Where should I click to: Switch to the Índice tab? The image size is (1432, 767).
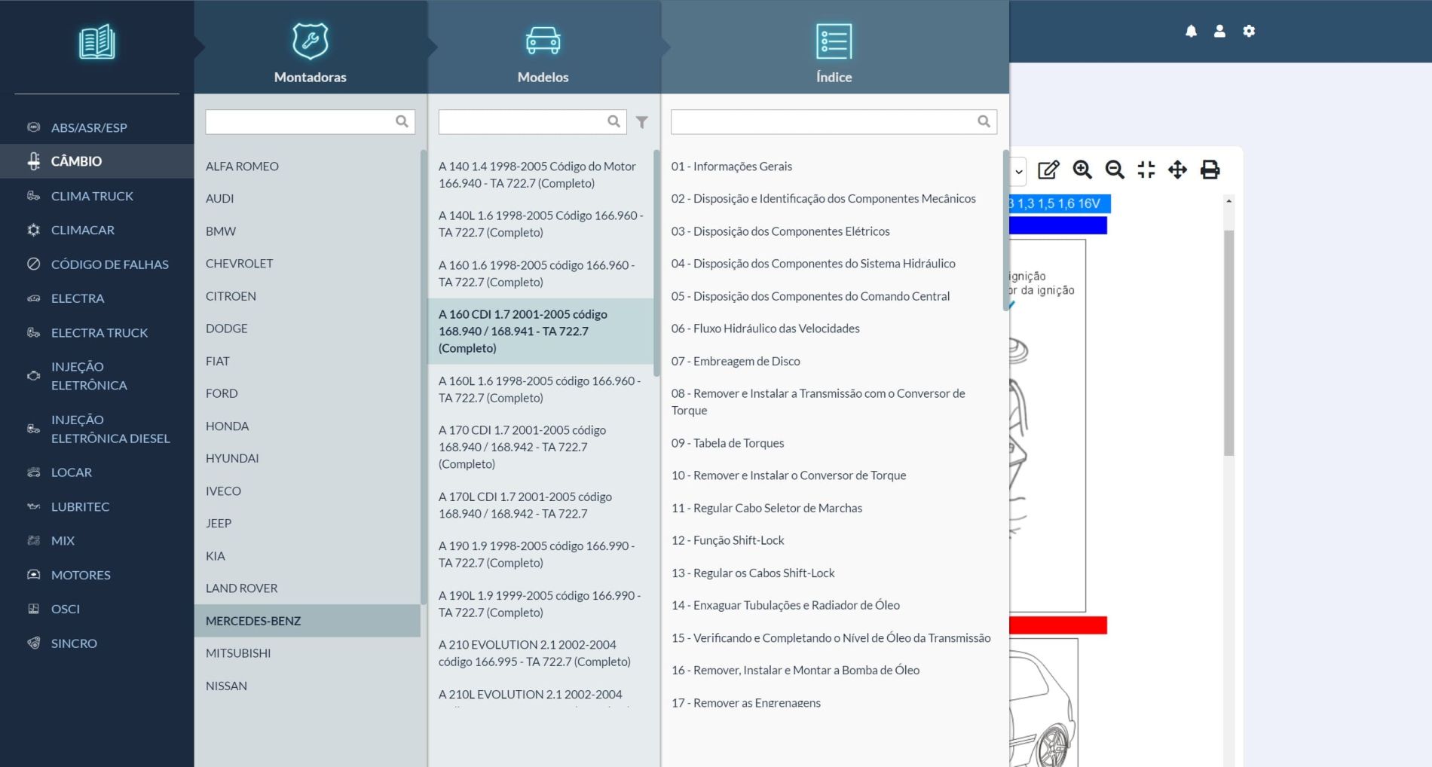(x=834, y=53)
